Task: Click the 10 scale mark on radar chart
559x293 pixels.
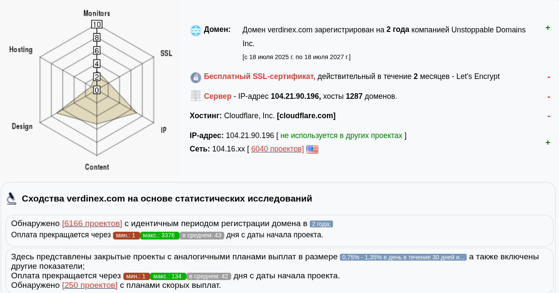Action: [x=97, y=24]
